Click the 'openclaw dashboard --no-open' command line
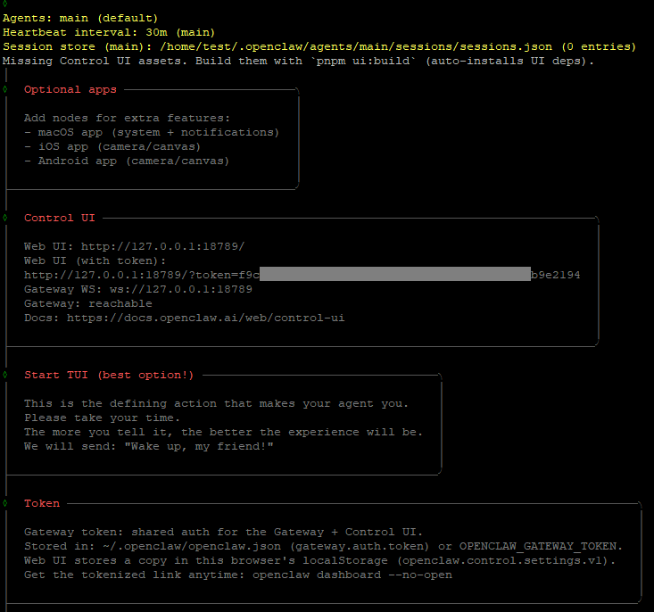Screen dimensions: 654x612 352,575
